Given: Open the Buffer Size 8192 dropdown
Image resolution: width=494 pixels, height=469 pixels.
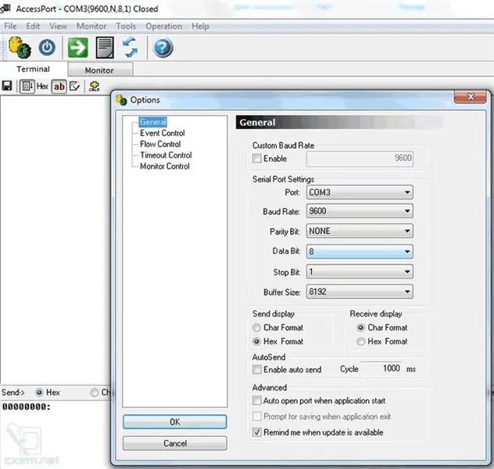Looking at the screenshot, I should click(x=360, y=292).
